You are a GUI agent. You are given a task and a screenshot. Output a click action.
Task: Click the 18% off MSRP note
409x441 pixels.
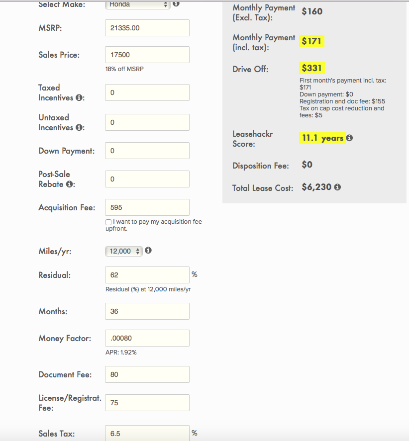coord(124,69)
